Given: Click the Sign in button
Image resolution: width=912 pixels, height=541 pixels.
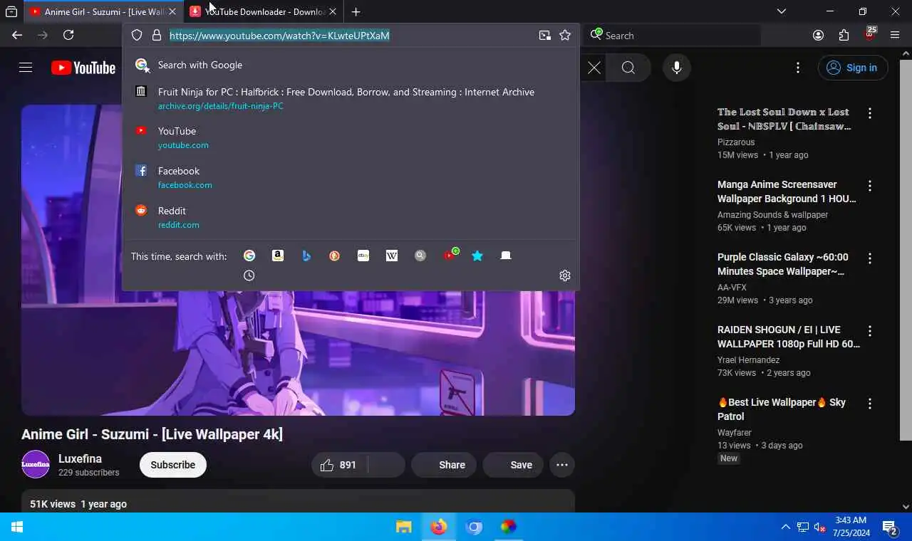Looking at the screenshot, I should coord(853,68).
